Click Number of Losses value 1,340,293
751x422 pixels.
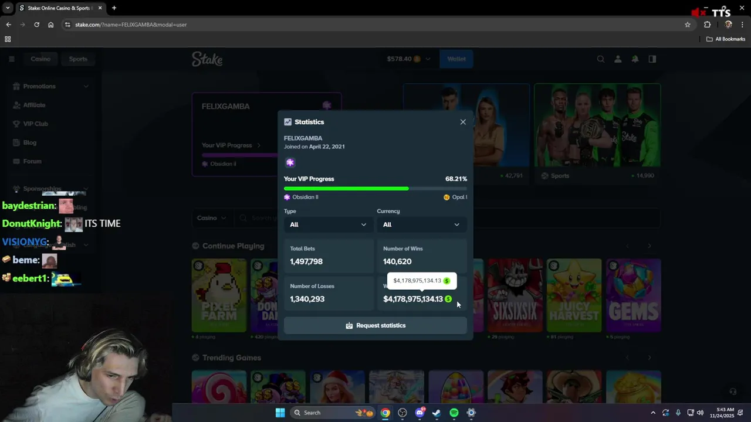point(307,299)
